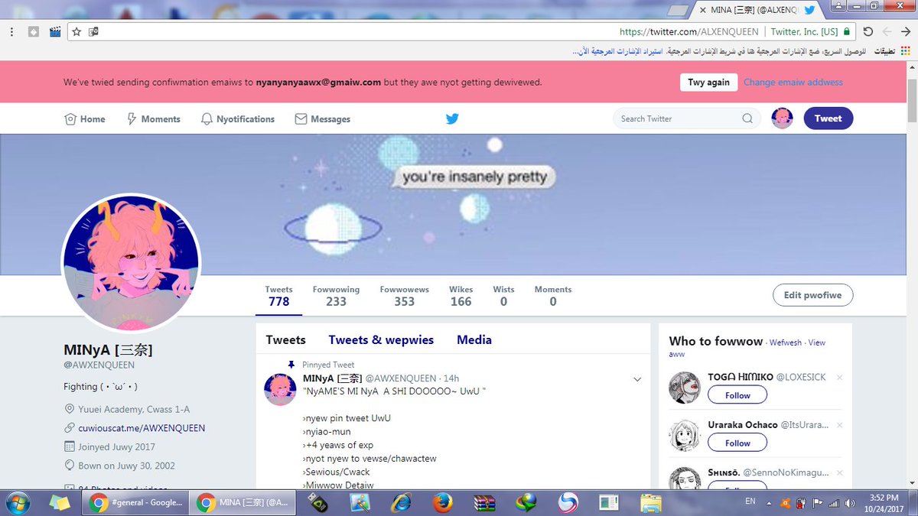
Task: Switch to the #general Google Chrome window
Action: (134, 502)
